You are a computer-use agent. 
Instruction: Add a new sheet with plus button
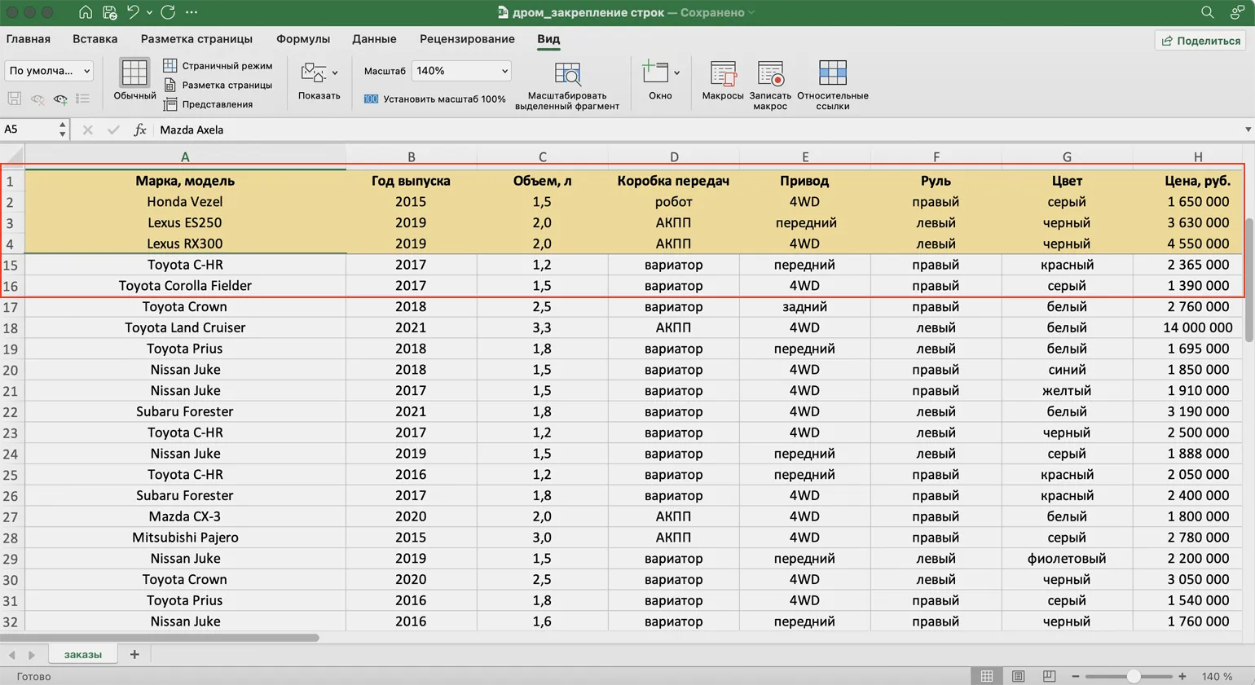tap(134, 654)
